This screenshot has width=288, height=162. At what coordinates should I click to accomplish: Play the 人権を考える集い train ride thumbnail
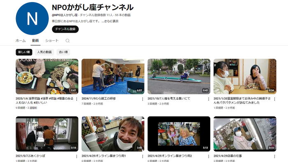179,76
